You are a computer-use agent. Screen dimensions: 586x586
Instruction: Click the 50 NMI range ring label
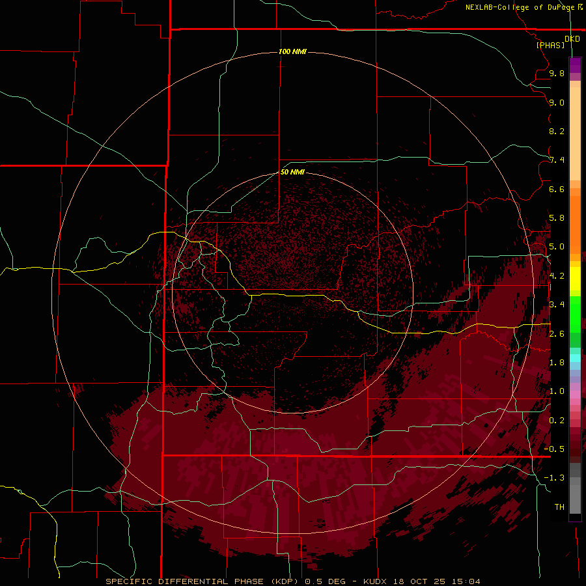[292, 172]
